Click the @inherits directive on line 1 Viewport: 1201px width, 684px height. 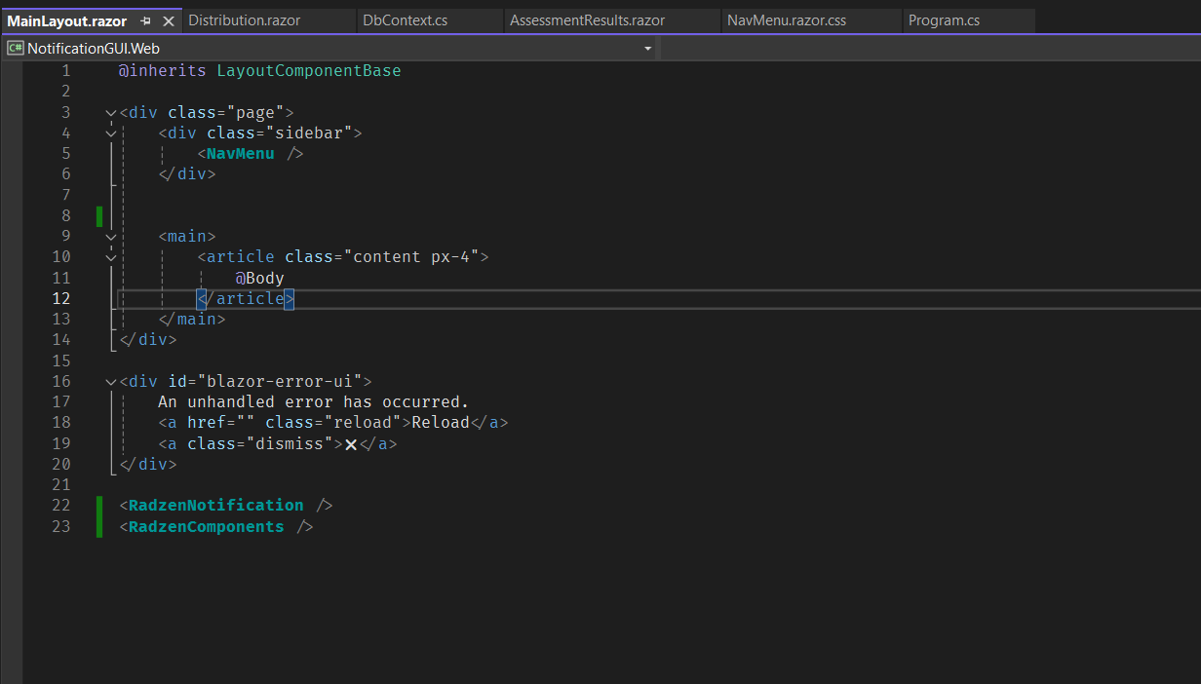(x=163, y=71)
